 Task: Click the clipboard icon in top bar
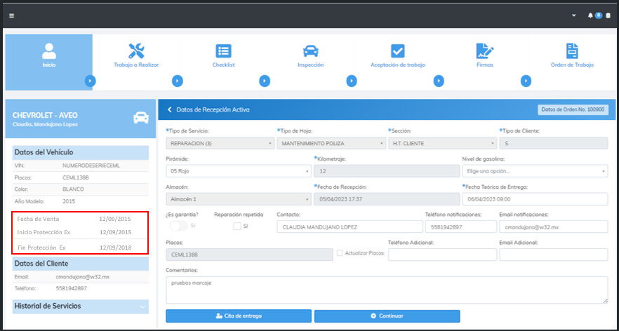coord(608,15)
